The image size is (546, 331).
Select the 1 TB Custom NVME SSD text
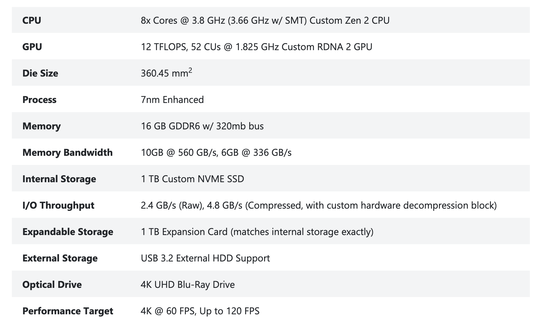(x=192, y=179)
